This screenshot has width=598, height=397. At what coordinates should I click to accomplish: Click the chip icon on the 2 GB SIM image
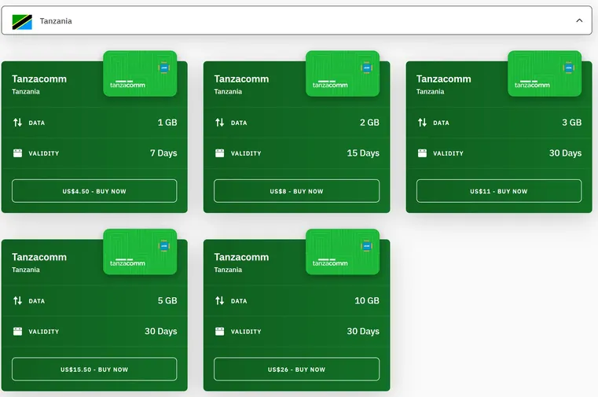(x=366, y=68)
